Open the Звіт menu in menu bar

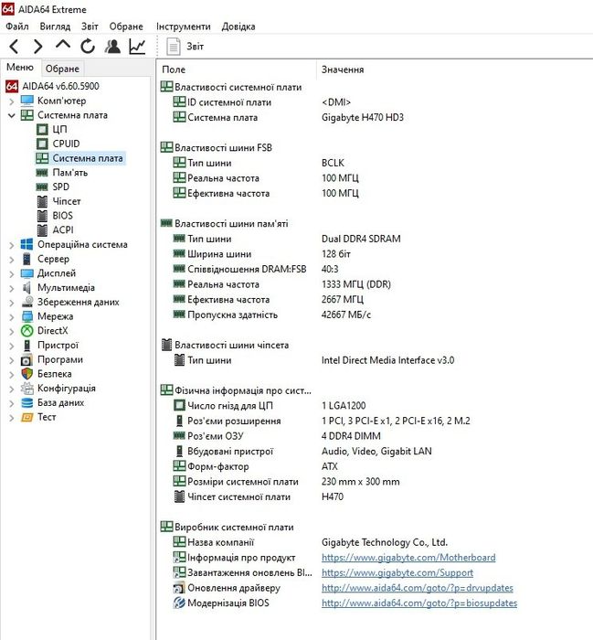coord(90,27)
